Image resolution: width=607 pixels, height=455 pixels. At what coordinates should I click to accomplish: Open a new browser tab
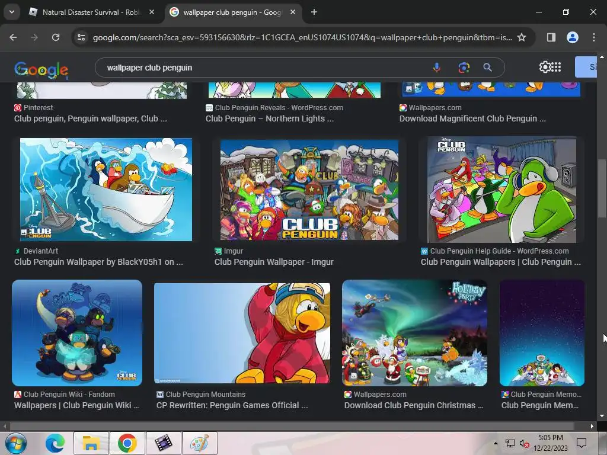coord(314,12)
